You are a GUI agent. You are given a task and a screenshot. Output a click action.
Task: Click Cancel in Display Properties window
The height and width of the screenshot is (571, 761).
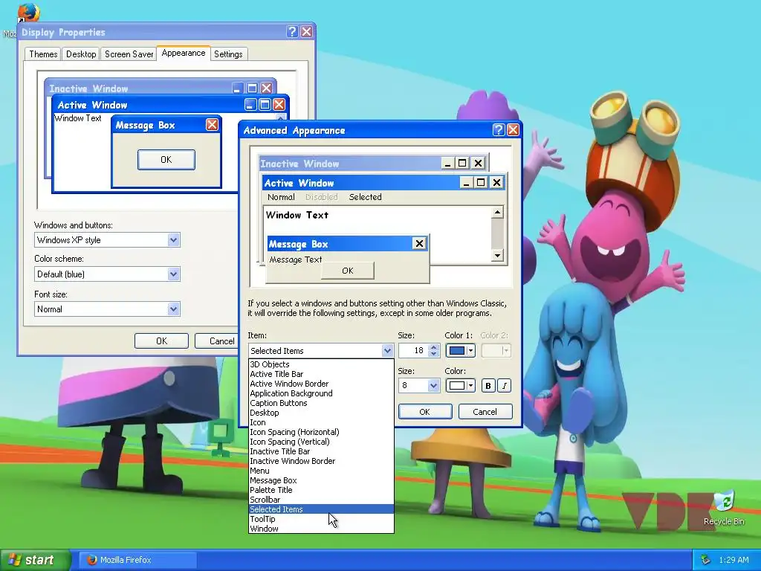coord(218,341)
